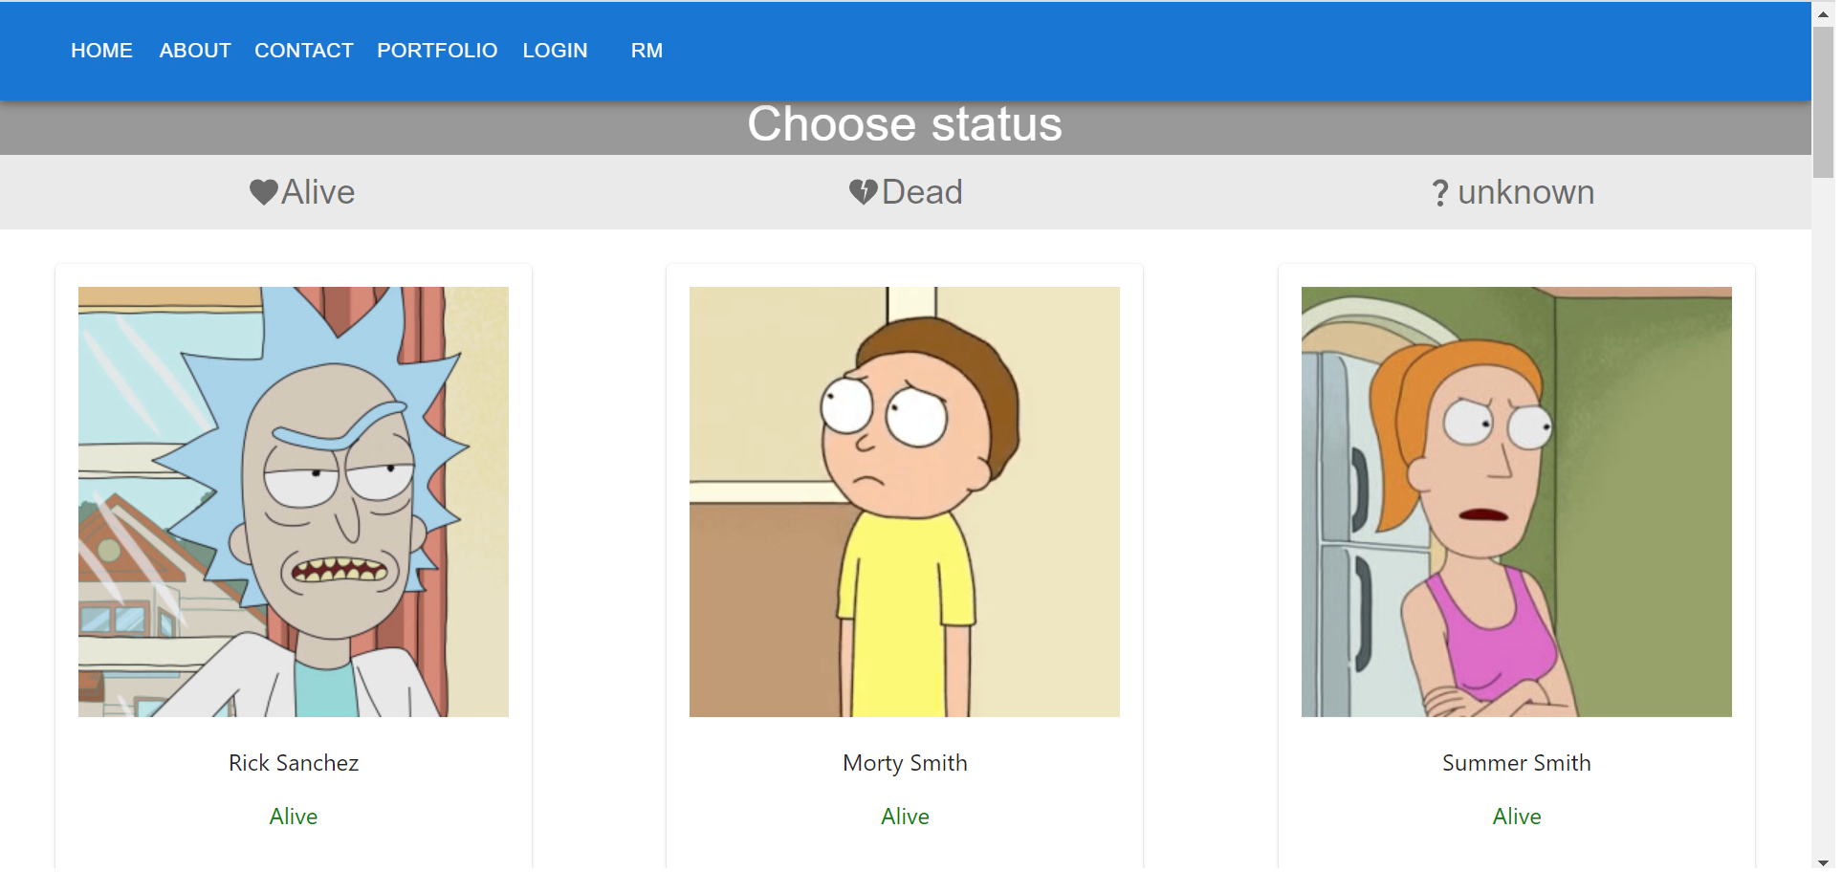Click the Morty Smith portrait image

905,502
